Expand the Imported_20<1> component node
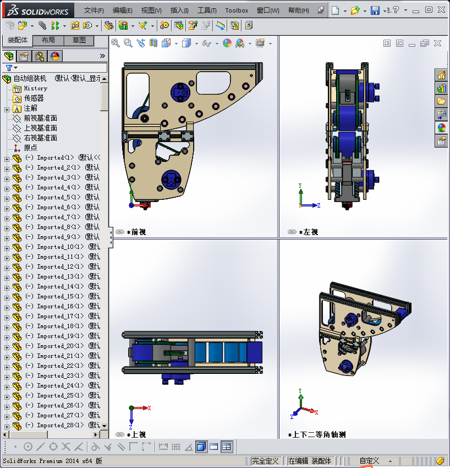 tap(7, 348)
